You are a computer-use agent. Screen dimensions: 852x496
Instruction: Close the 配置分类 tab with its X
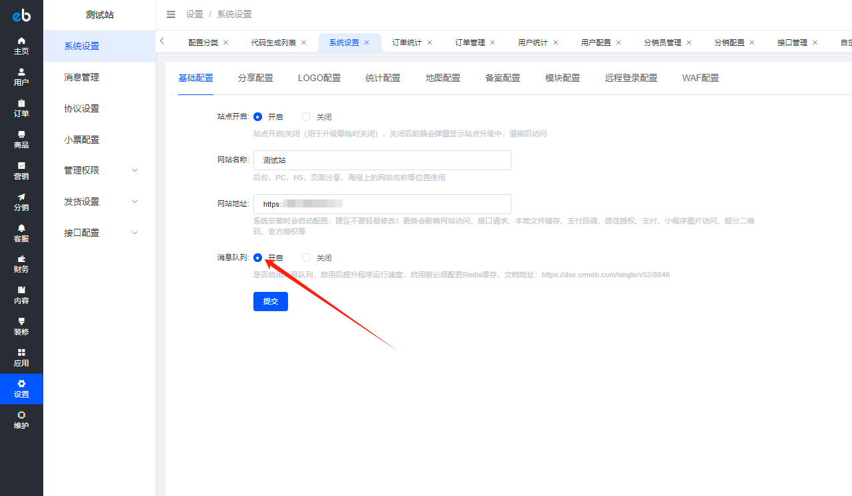[225, 43]
